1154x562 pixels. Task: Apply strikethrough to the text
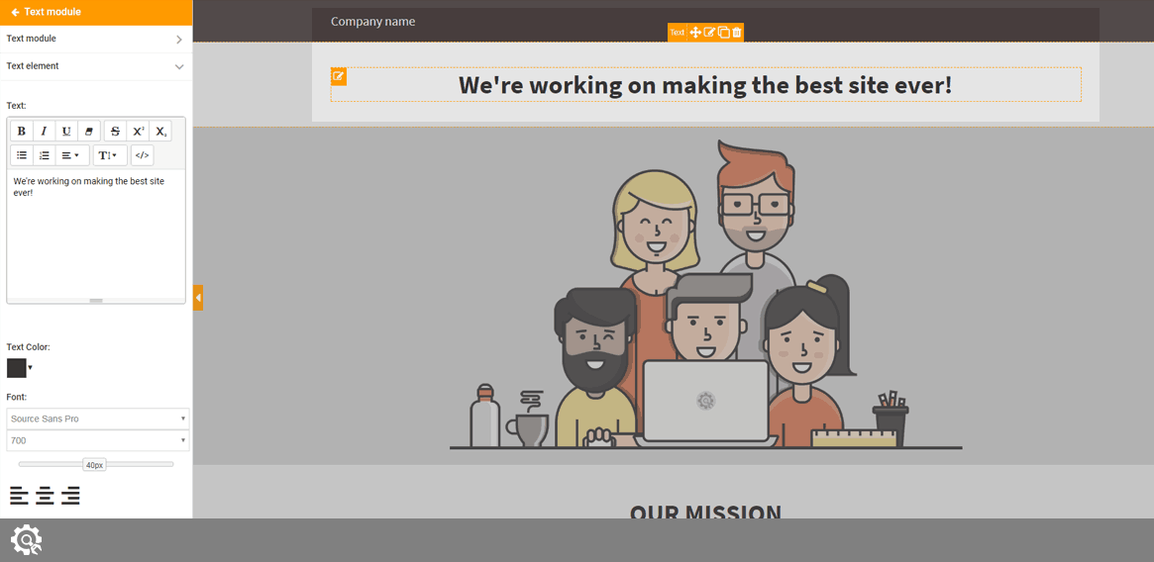pos(115,132)
